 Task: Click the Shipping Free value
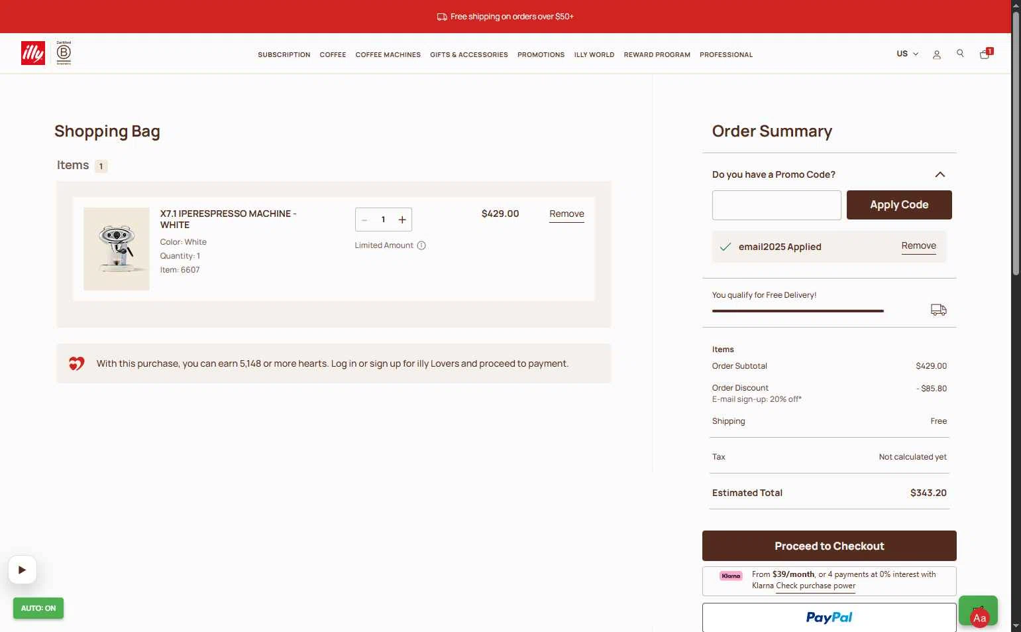pyautogui.click(x=938, y=421)
